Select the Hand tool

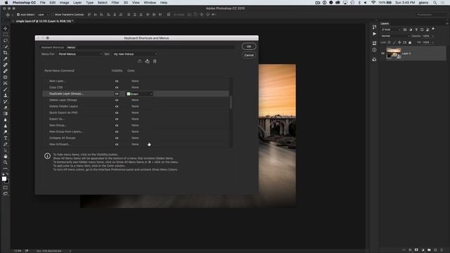tap(5, 156)
